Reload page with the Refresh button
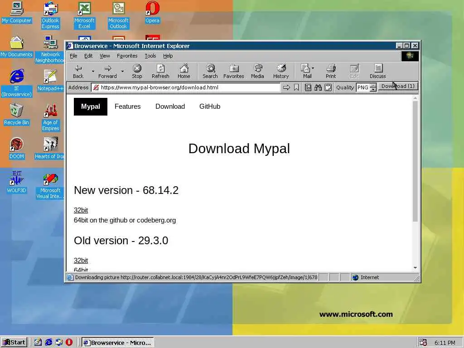The image size is (464, 348). 160,71
